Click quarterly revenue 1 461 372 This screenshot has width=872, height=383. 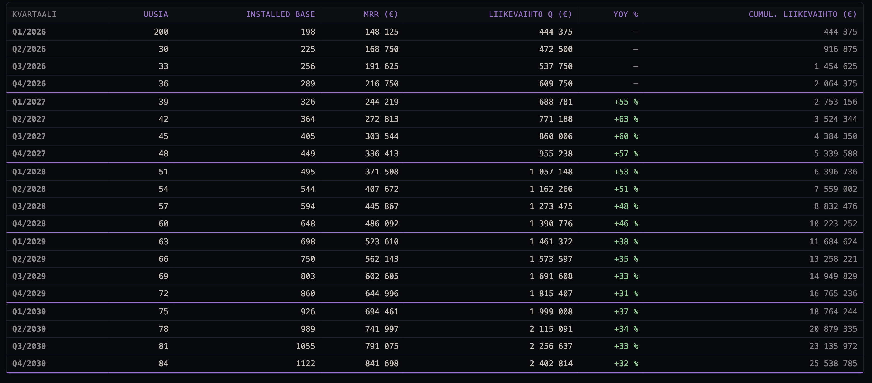(551, 242)
